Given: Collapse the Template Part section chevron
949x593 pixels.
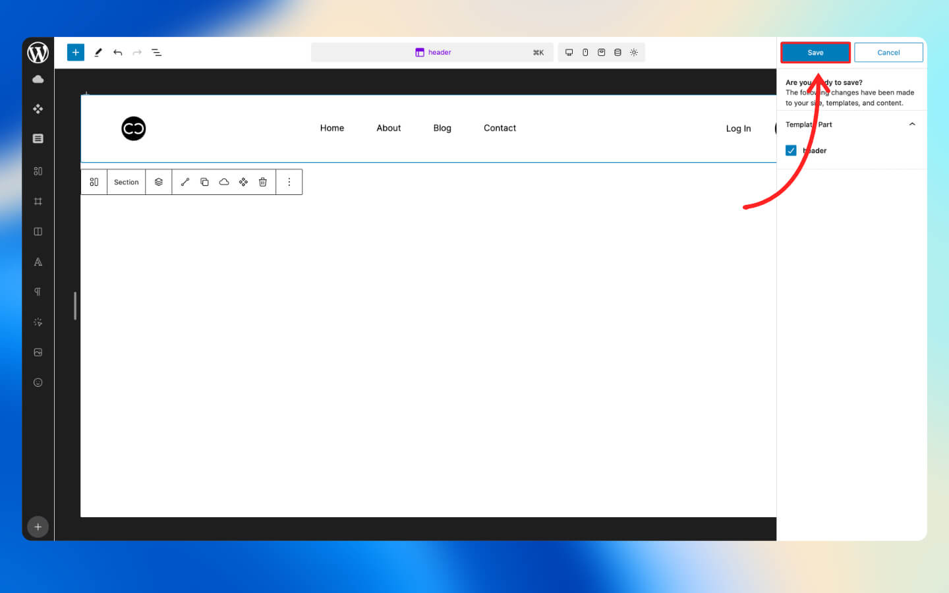Looking at the screenshot, I should pyautogui.click(x=912, y=125).
